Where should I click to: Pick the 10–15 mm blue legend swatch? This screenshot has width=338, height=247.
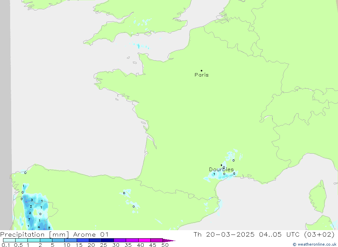pos(71,240)
